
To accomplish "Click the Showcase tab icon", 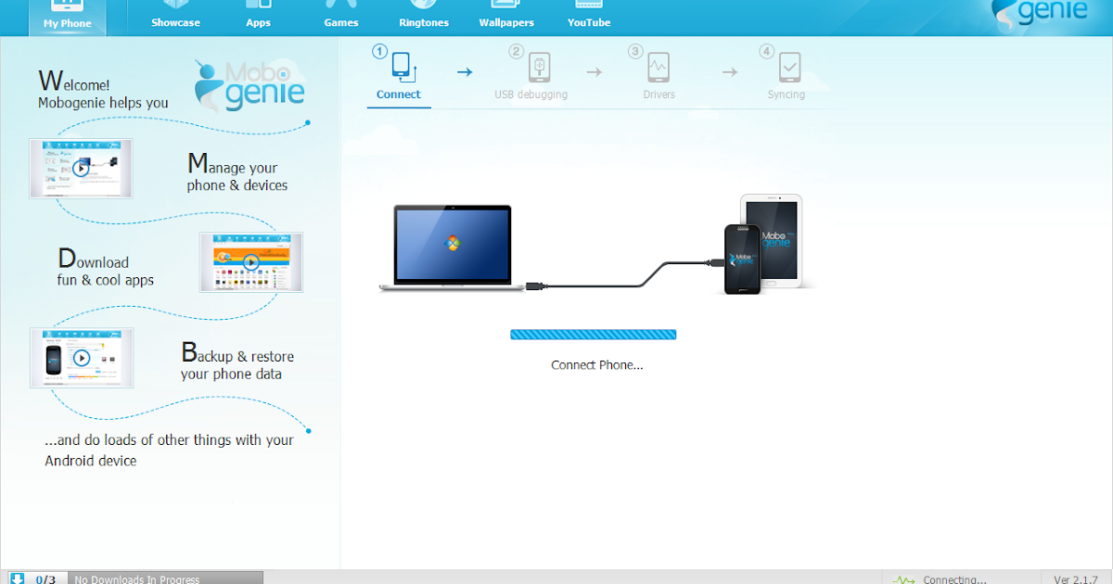I will 175,5.
